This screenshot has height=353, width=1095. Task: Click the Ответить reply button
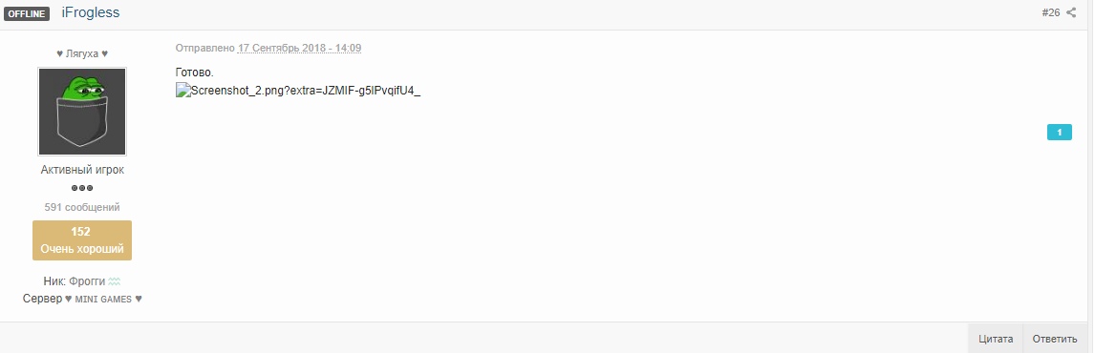(x=1055, y=339)
